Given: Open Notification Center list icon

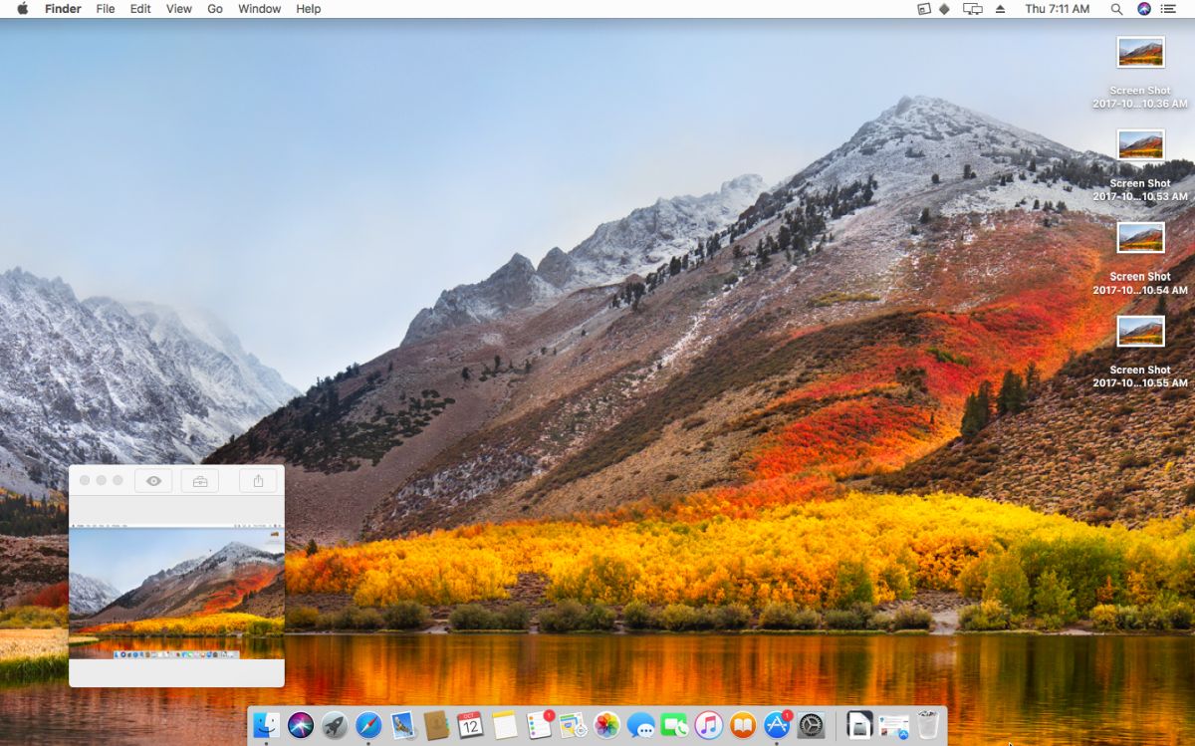Looking at the screenshot, I should coord(1169,9).
